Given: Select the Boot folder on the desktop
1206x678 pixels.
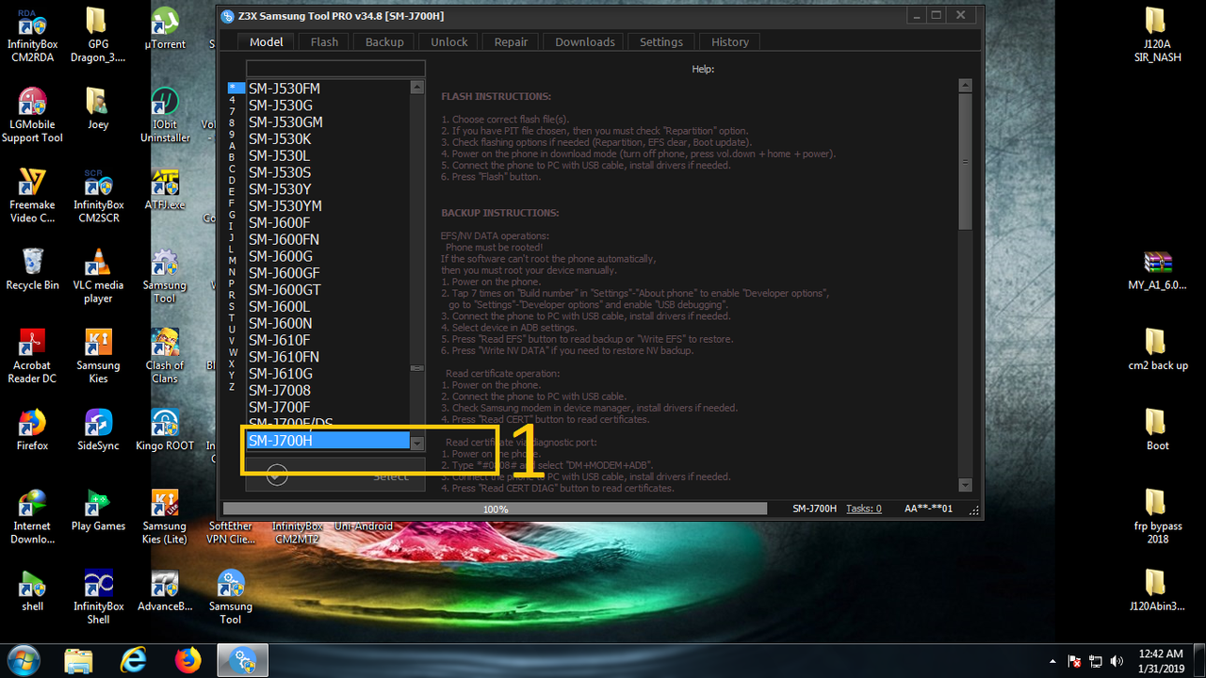Looking at the screenshot, I should (1158, 430).
